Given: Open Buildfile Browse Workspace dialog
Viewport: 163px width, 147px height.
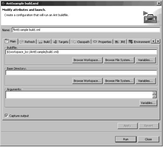Looking at the screenshot, I should [x=87, y=60].
